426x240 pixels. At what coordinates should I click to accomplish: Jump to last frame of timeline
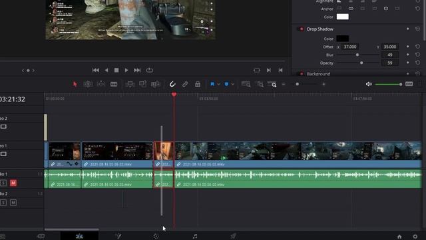(137, 70)
